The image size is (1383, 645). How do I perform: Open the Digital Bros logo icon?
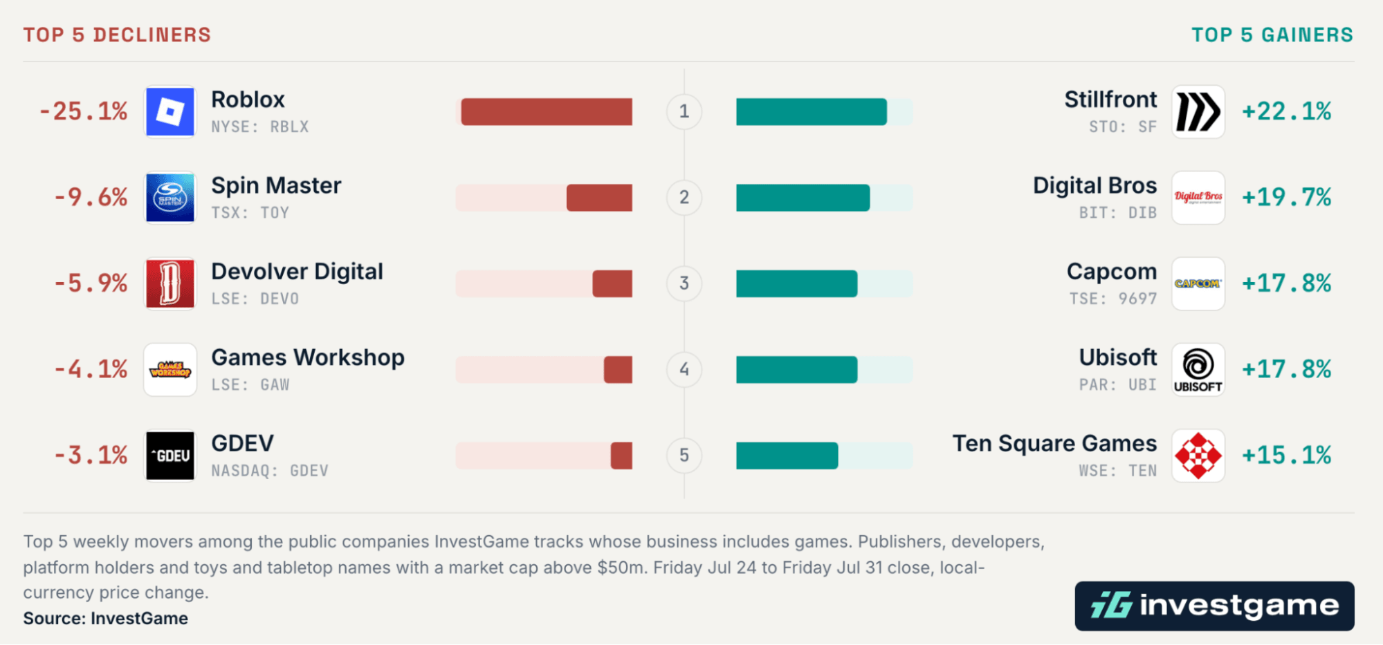(1198, 198)
